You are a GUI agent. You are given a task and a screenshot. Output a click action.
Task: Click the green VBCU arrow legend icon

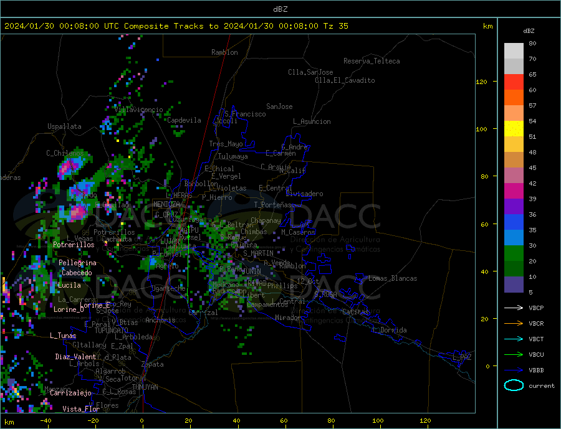point(514,355)
